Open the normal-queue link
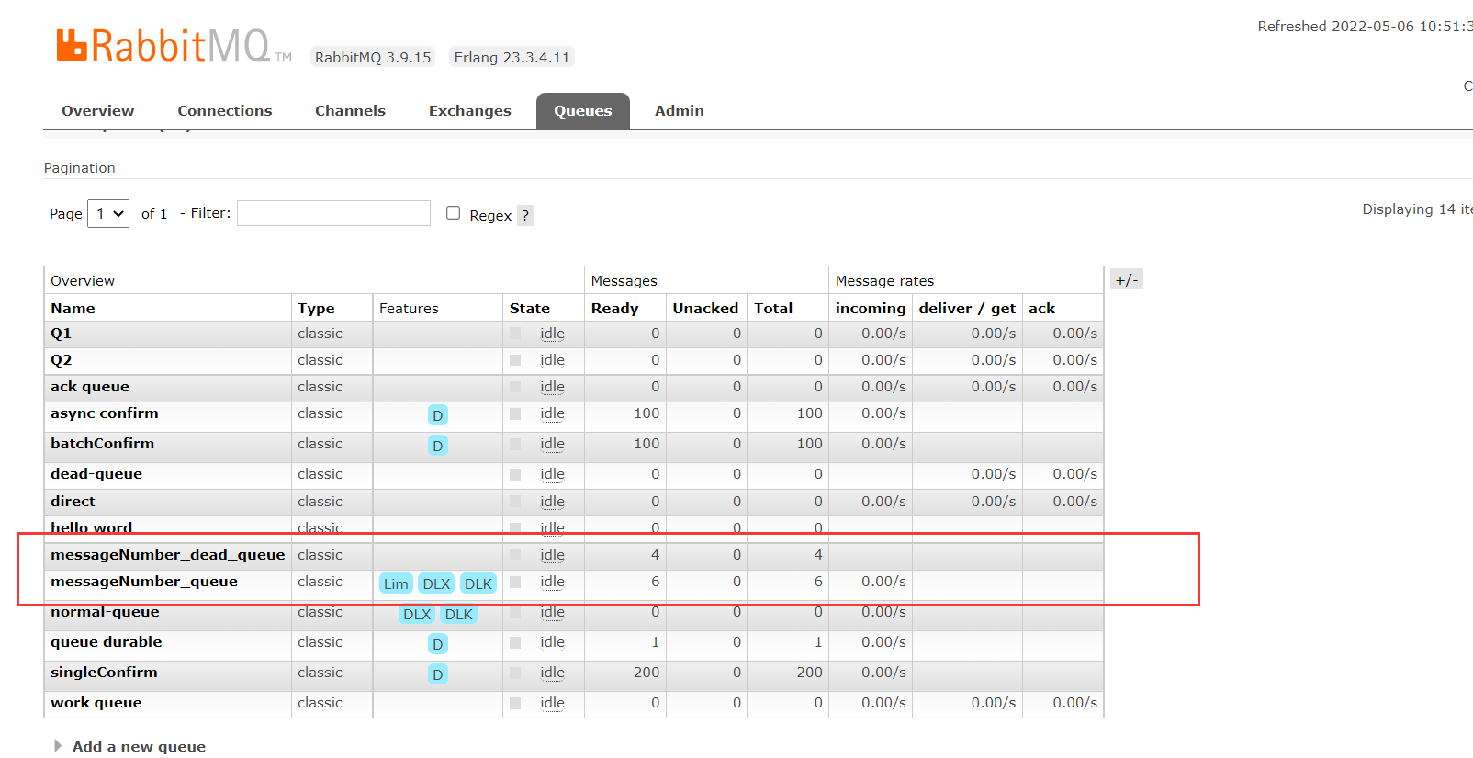 105,612
